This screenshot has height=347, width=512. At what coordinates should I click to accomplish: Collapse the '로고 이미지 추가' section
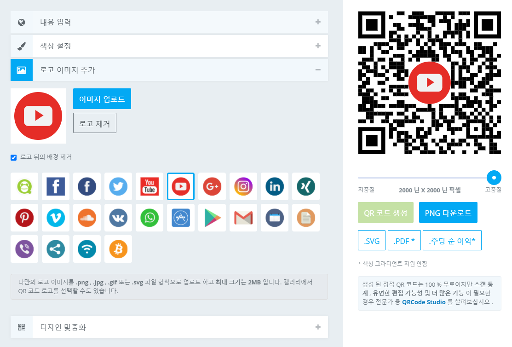pos(169,70)
